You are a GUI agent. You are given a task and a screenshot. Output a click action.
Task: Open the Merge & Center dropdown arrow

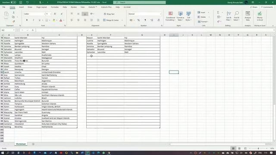coord(122,20)
